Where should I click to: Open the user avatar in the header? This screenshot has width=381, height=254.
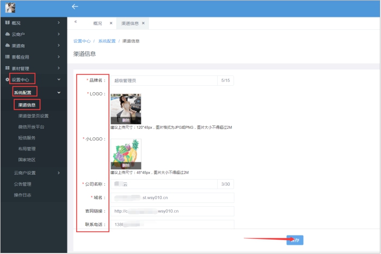click(x=10, y=8)
